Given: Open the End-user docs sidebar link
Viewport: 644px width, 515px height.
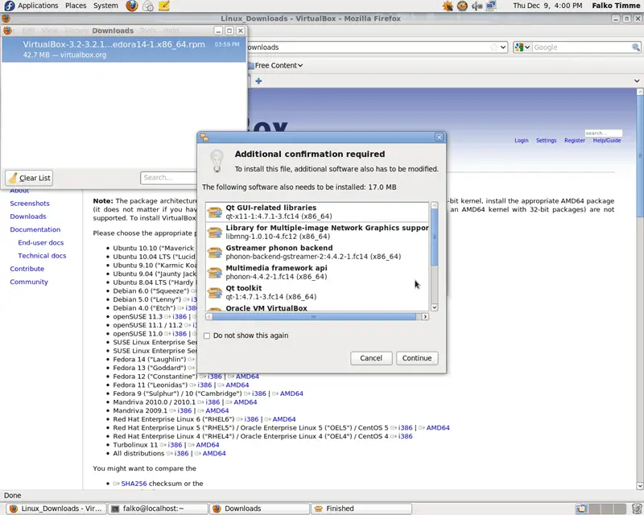Looking at the screenshot, I should tap(41, 243).
